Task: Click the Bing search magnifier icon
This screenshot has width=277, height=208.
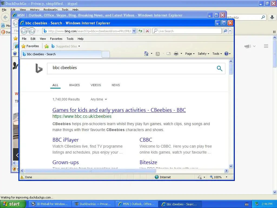Action: (219, 68)
